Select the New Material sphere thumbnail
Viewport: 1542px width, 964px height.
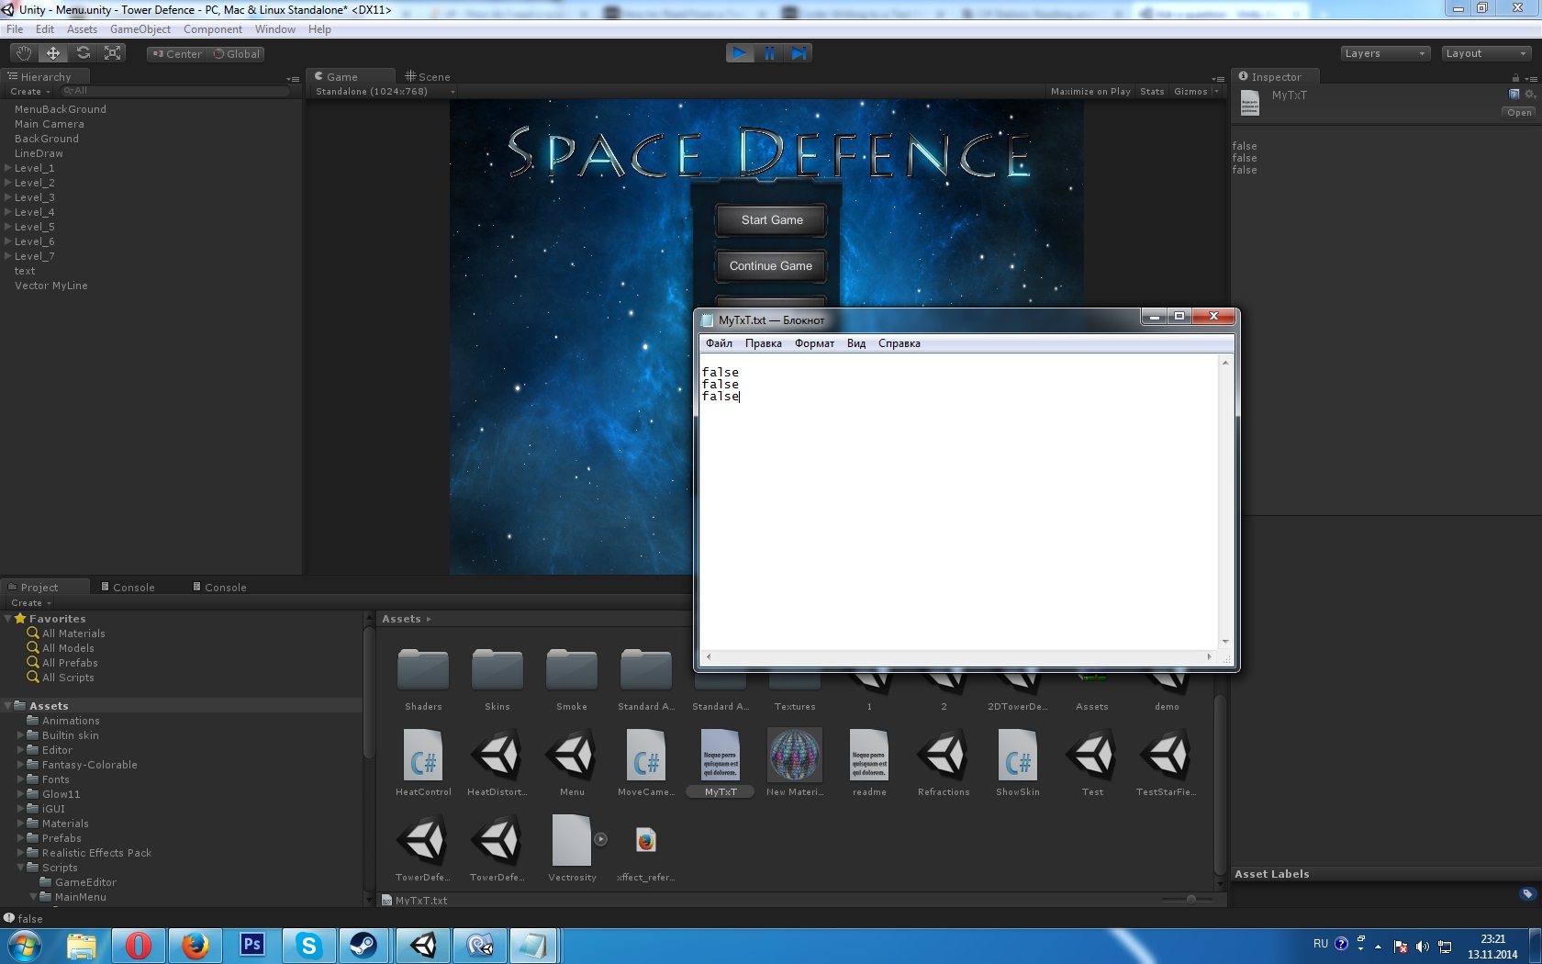(795, 756)
